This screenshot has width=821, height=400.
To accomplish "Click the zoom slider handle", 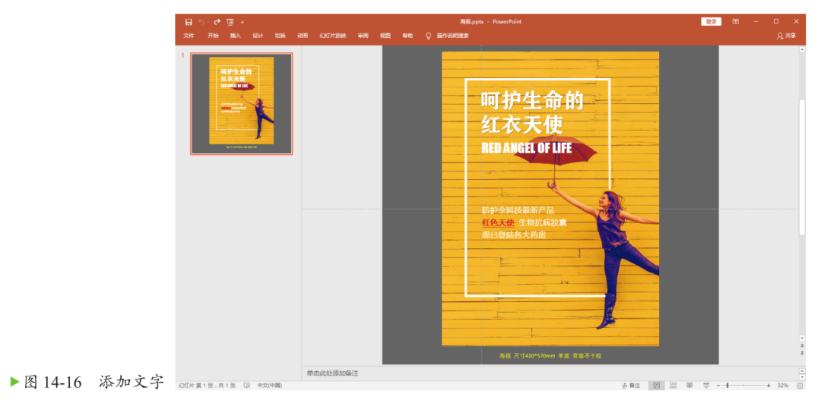I will click(727, 386).
